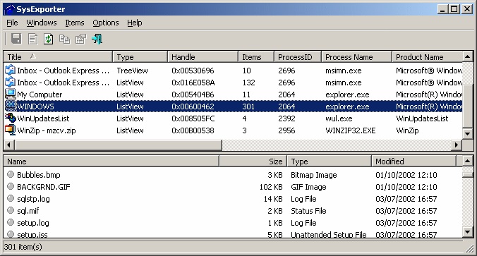Refresh the windows list via toolbar
The width and height of the screenshot is (477, 256).
(x=49, y=39)
